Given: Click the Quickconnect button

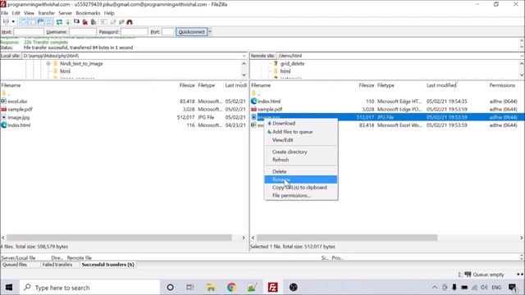Looking at the screenshot, I should (191, 32).
